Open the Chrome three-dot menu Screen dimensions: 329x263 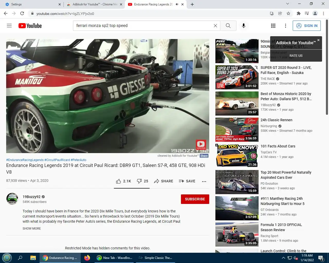[324, 13]
